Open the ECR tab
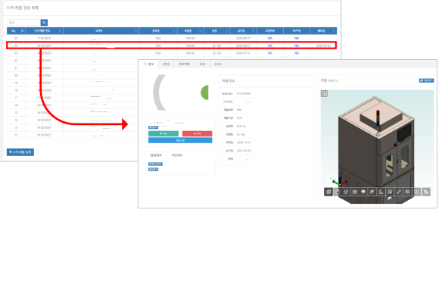This screenshot has height=291, width=439. pyautogui.click(x=202, y=64)
